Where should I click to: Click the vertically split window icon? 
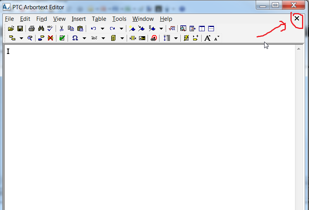pyautogui.click(x=202, y=29)
